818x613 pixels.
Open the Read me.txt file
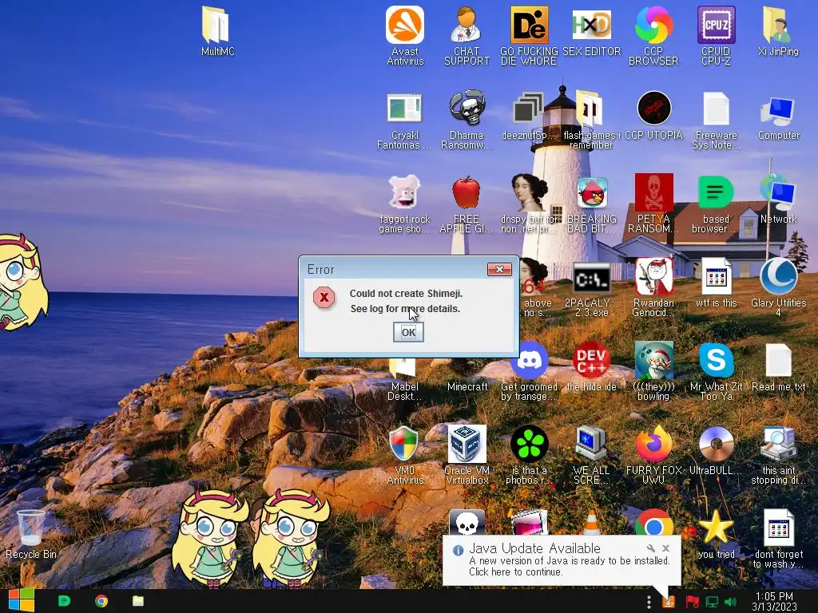point(778,367)
